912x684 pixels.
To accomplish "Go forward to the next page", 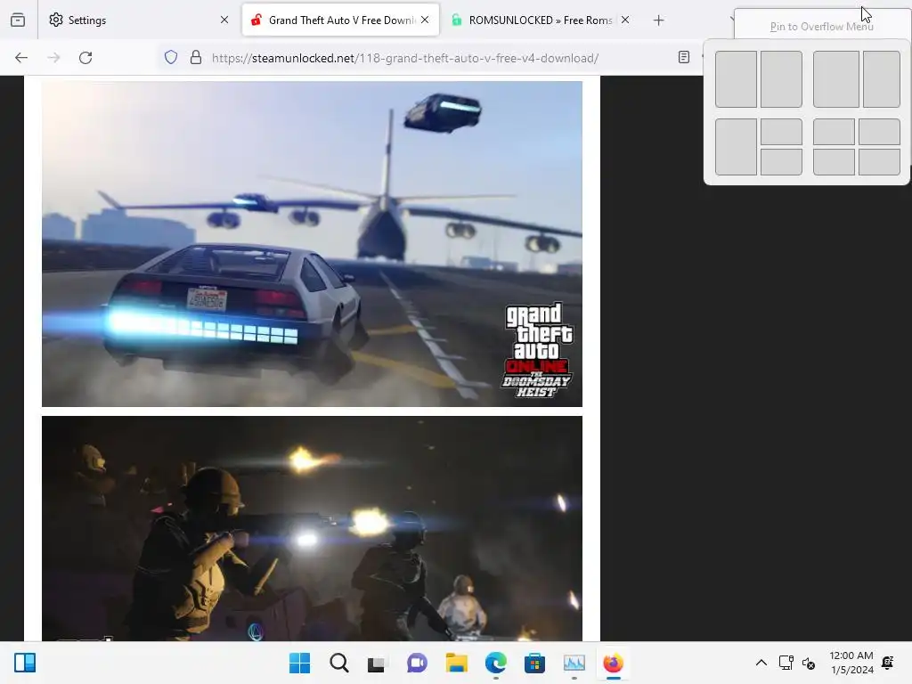I will pyautogui.click(x=53, y=58).
